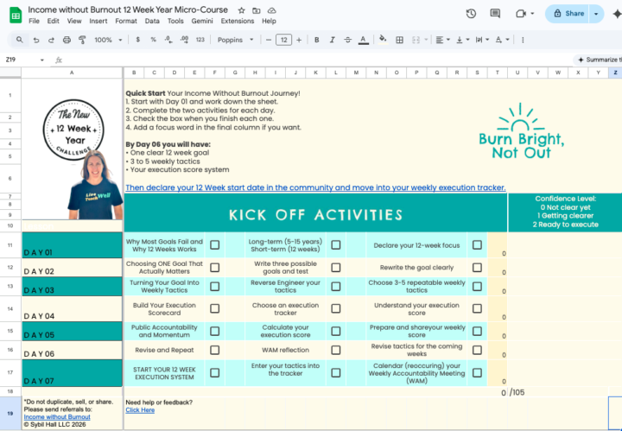Screen dimensions: 622x431
Task: Open the Income without Burnout link
Action: (x=57, y=416)
